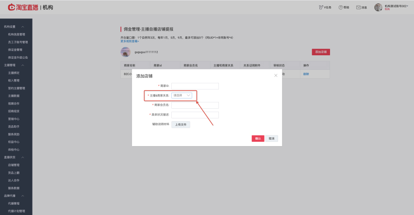This screenshot has height=215, width=414.
Task: Open 服务数据 in the sidebar
Action: pos(14,188)
